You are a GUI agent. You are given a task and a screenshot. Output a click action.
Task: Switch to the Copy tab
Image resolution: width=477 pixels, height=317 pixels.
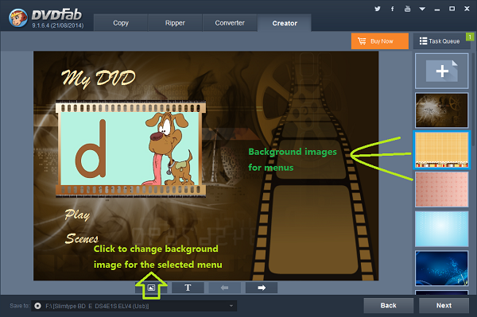[x=121, y=23]
